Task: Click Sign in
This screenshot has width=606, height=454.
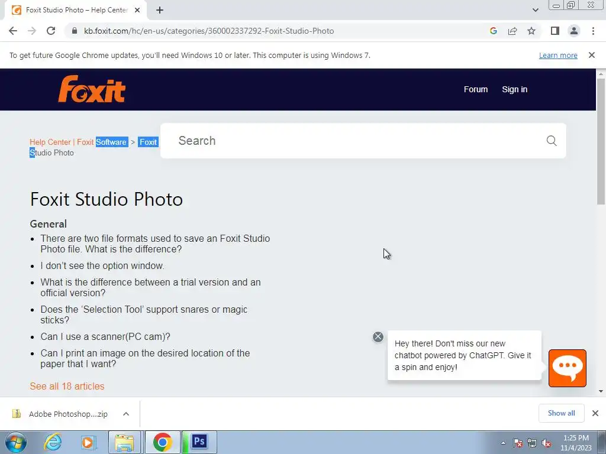Action: click(514, 89)
